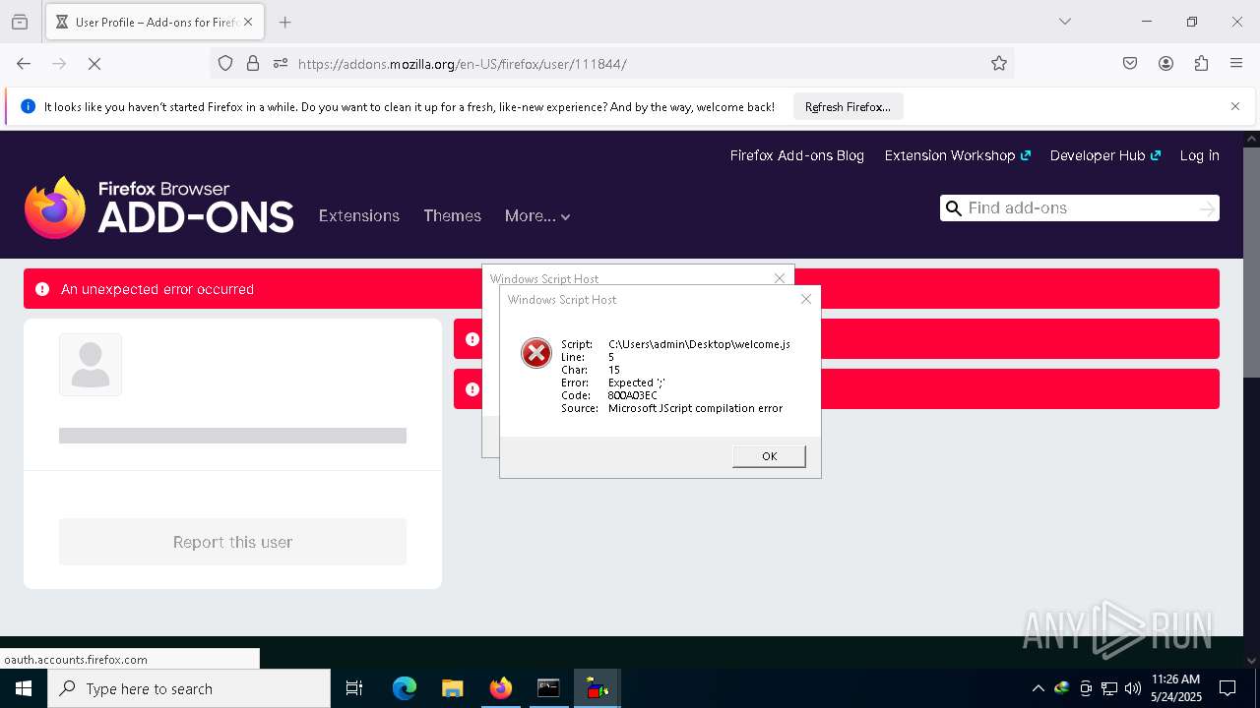This screenshot has height=708, width=1260.
Task: Open Firefox Add-ons Blog link
Action: click(x=796, y=155)
